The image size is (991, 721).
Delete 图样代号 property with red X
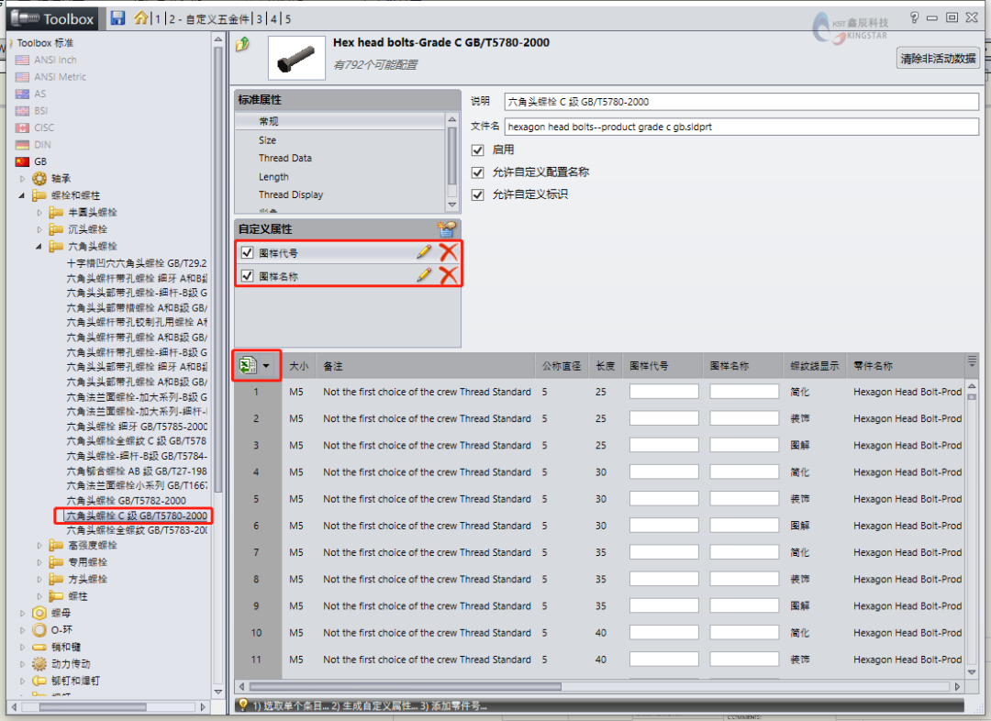448,252
